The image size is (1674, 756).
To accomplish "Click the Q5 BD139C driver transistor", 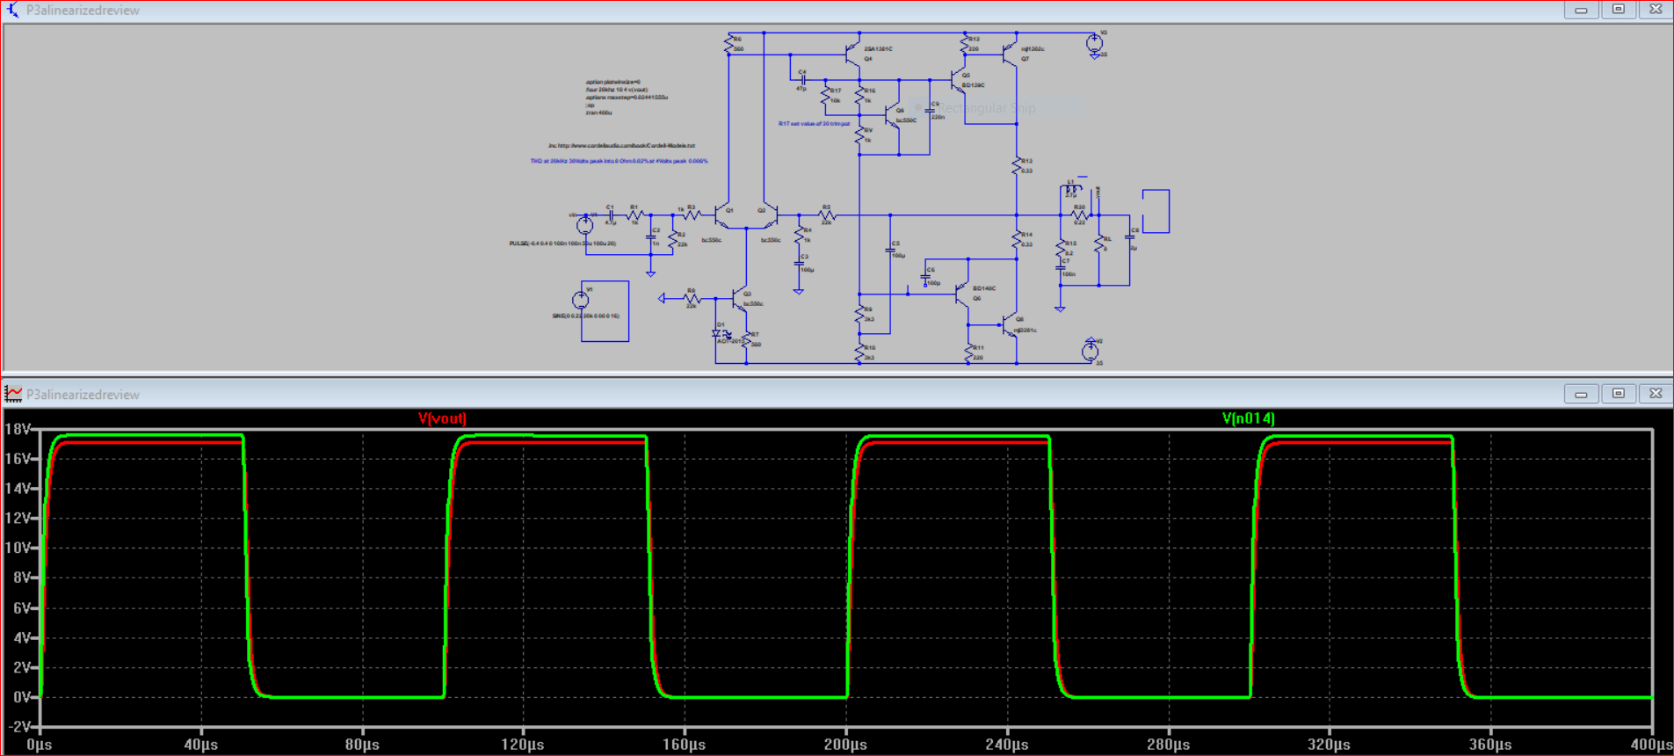I will click(x=957, y=81).
